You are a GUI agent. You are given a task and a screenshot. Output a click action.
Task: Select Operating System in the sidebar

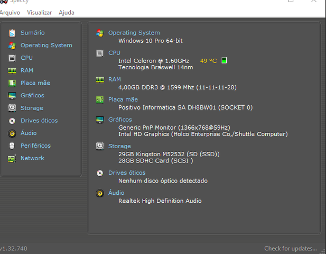click(46, 46)
